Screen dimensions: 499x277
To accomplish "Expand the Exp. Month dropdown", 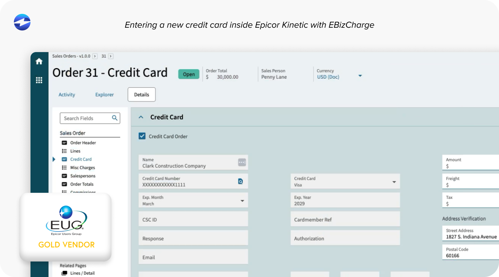I will point(243,200).
